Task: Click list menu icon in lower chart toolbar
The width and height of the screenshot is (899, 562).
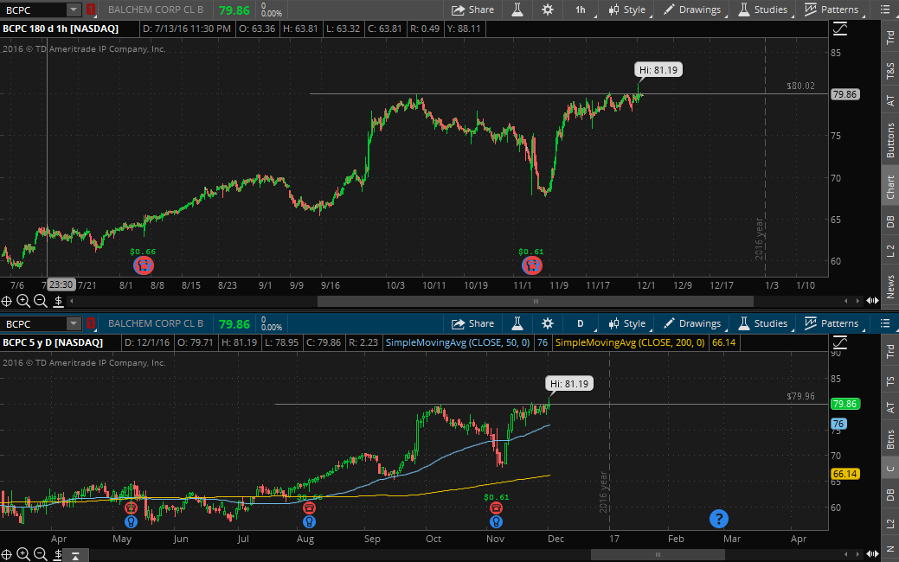Action: tap(885, 323)
